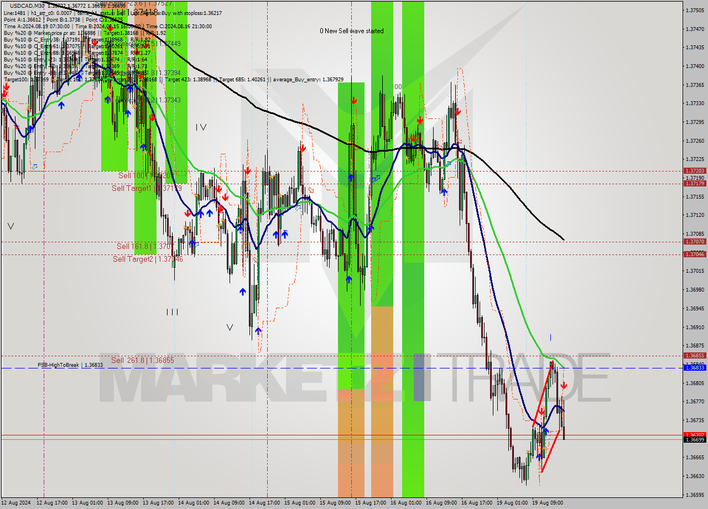Viewport: 708px width, 509px height.
Task: Click the 'average_Buy_entry: 1.367929' text
Action: 307,80
